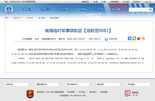Click the star favorites icon
Viewport: 155px width, 101px height.
click(143, 38)
